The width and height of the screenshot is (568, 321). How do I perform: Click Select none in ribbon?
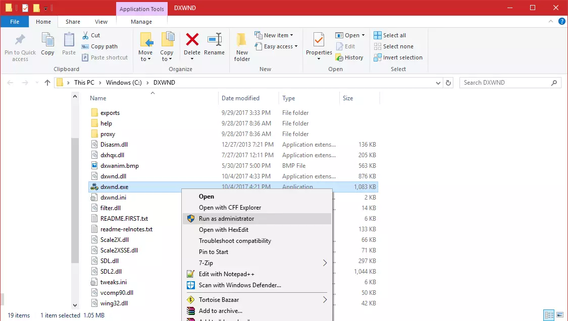[x=393, y=46]
